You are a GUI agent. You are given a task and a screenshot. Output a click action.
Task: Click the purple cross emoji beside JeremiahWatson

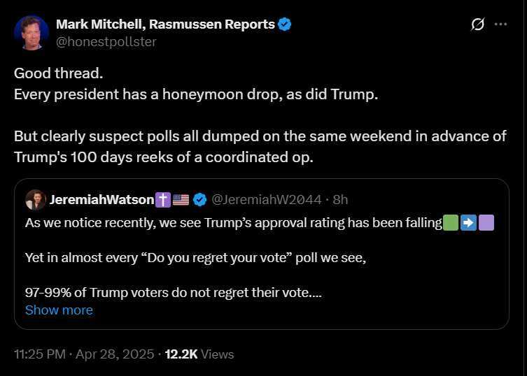coord(163,200)
